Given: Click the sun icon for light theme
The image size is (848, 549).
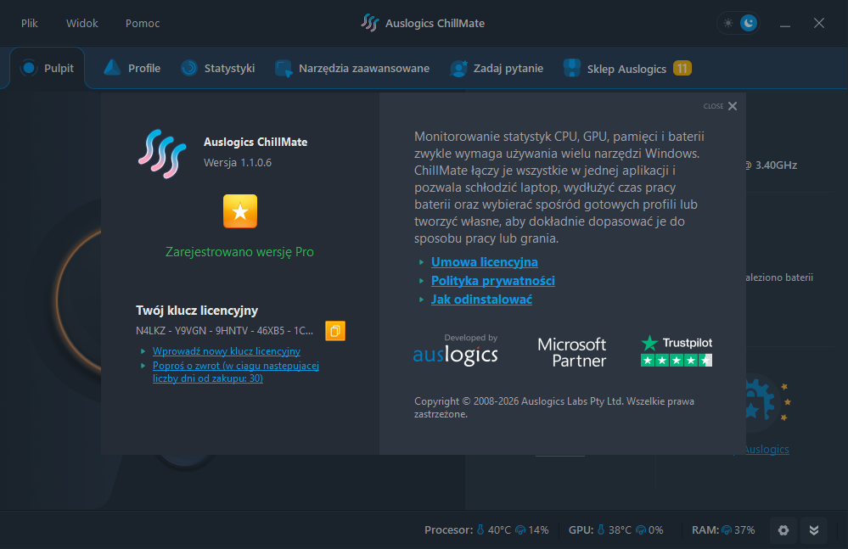Looking at the screenshot, I should [728, 23].
